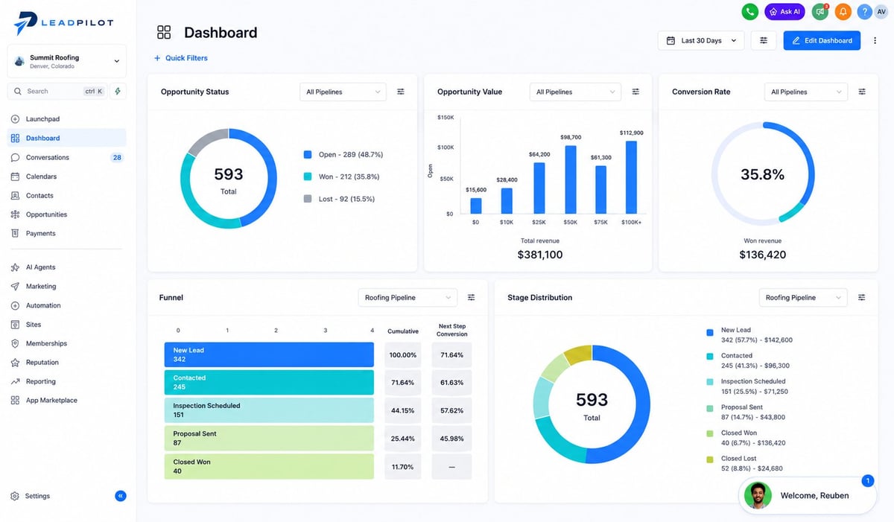Click the Proposal Sent 45.98% conversion cell
The height and width of the screenshot is (522, 894).
tap(451, 439)
